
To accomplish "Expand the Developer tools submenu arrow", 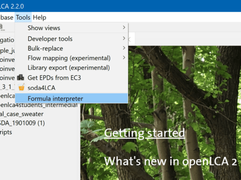I will 124,39.
